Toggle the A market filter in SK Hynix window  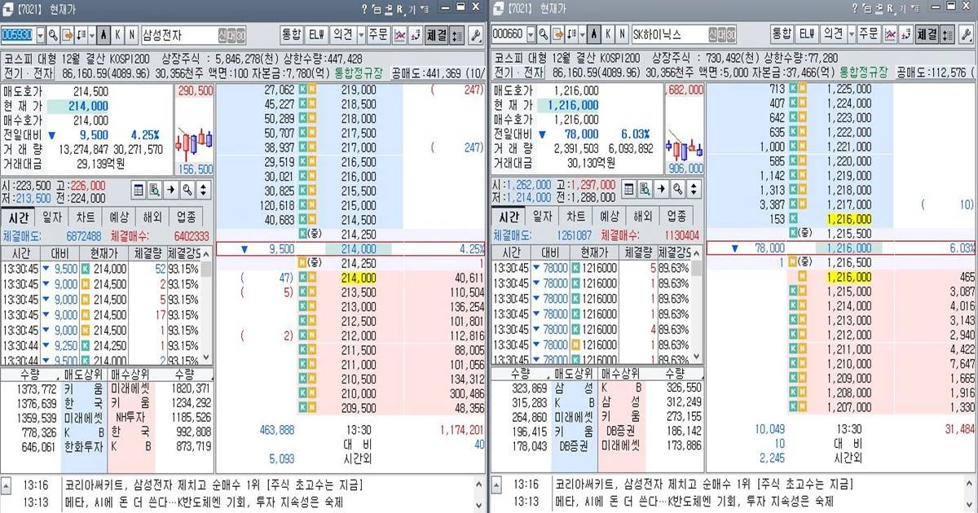pyautogui.click(x=594, y=35)
